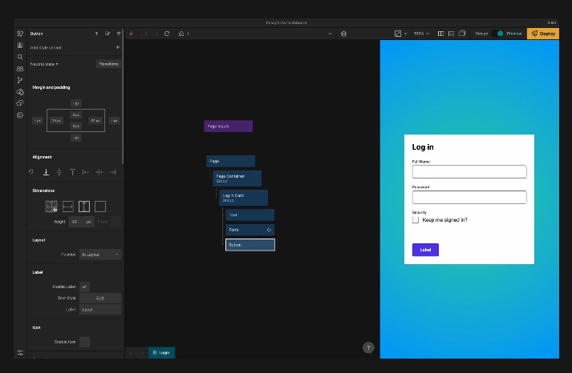Open sliders icon at bottom of sidebar

pyautogui.click(x=20, y=352)
